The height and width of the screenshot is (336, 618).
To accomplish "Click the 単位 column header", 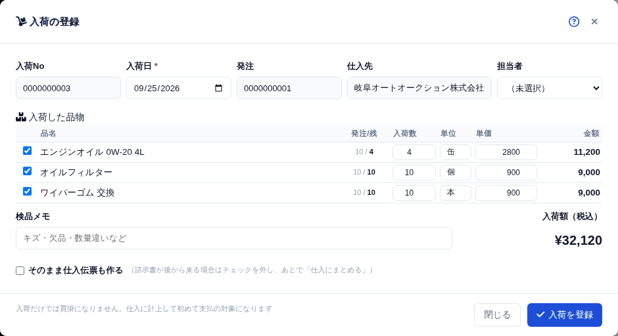I will click(448, 133).
